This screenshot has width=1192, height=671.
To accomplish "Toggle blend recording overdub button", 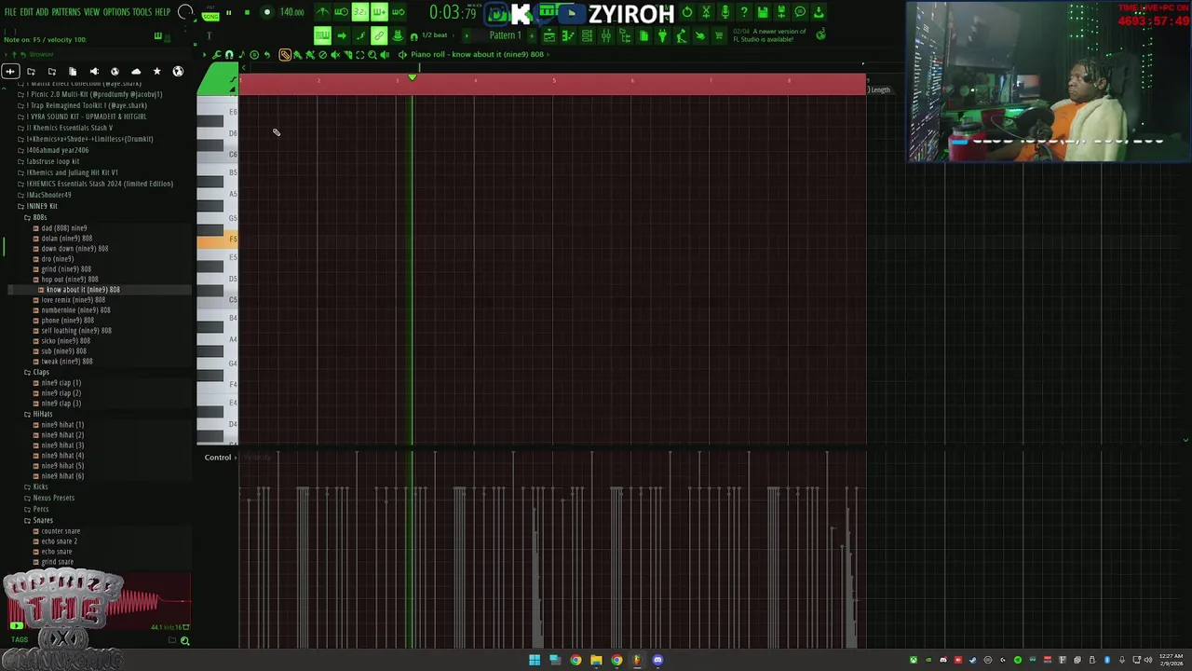I will coord(379,12).
